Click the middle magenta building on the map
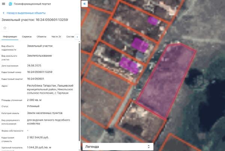This screenshot has height=151, width=225. pyautogui.click(x=139, y=45)
